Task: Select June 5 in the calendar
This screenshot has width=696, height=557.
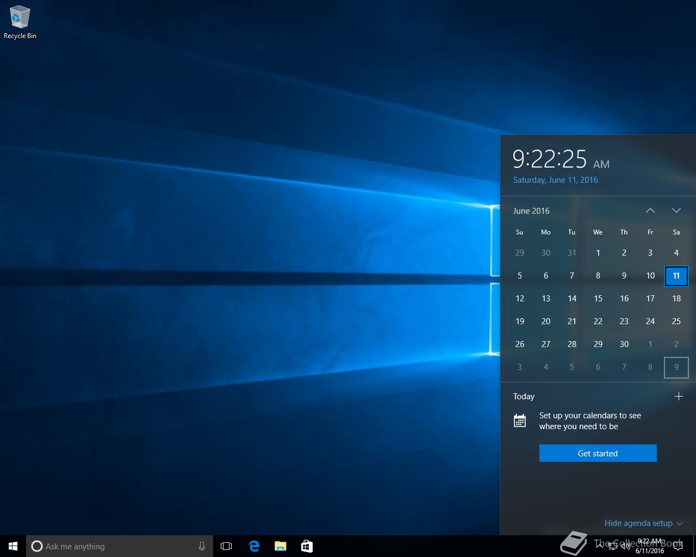Action: pyautogui.click(x=520, y=276)
